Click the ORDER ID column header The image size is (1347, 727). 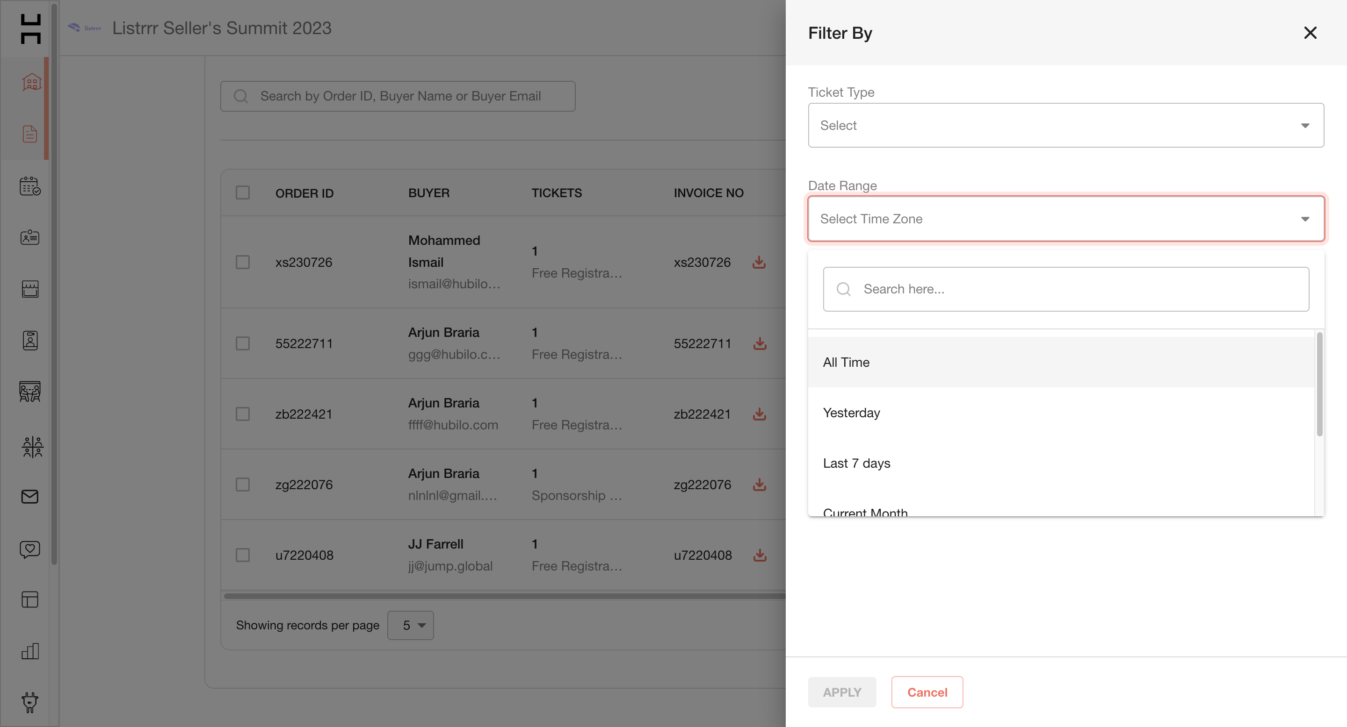(304, 193)
